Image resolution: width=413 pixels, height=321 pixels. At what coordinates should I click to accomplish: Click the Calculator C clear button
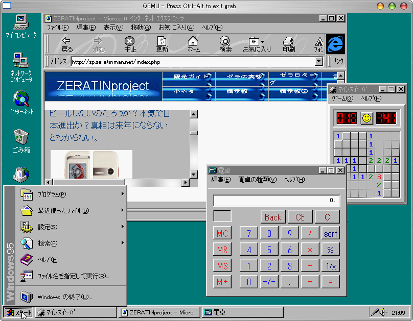click(327, 217)
